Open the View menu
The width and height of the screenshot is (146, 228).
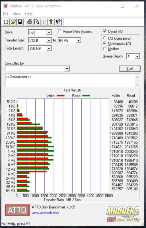pyautogui.click(x=16, y=14)
